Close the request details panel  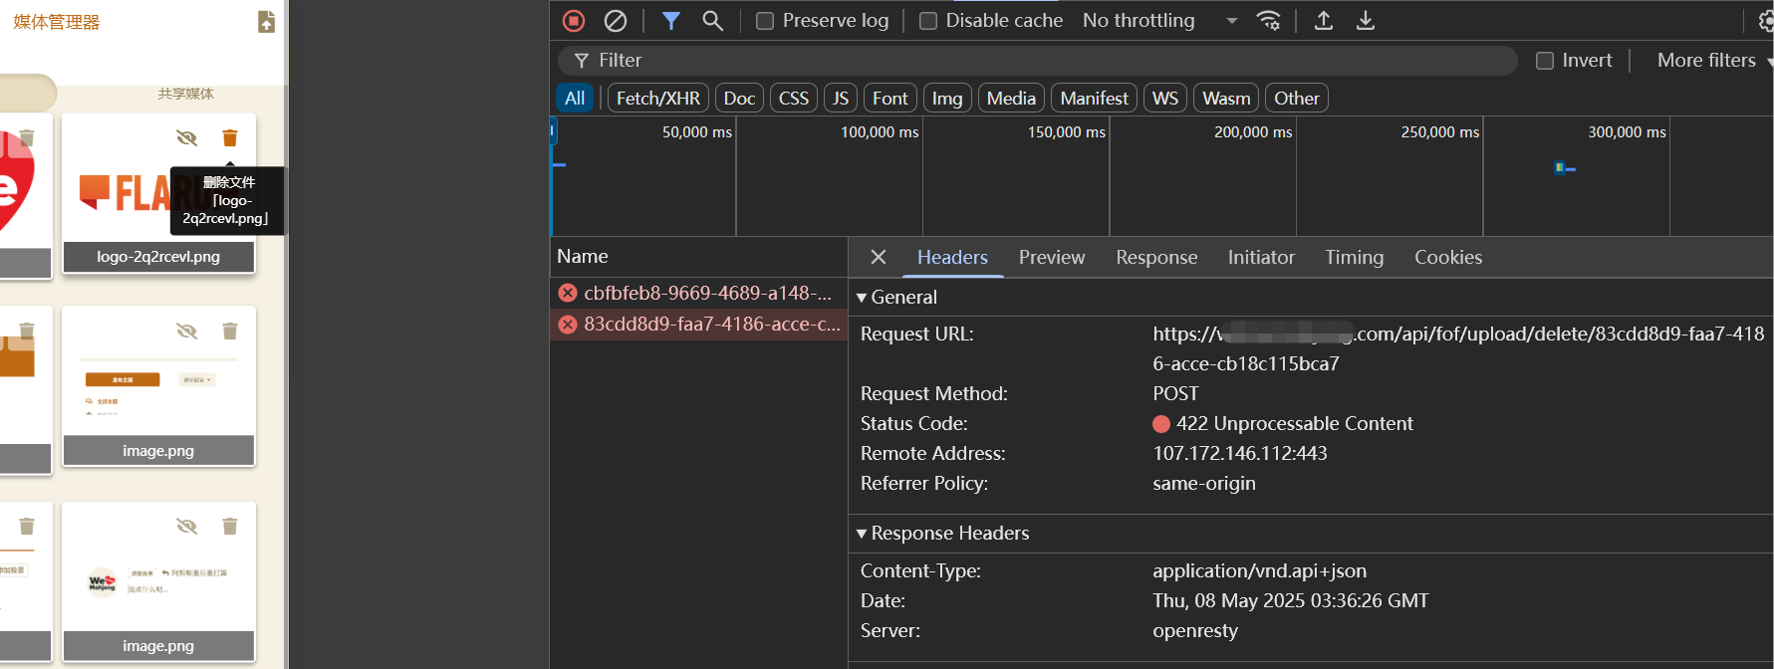pos(879,257)
